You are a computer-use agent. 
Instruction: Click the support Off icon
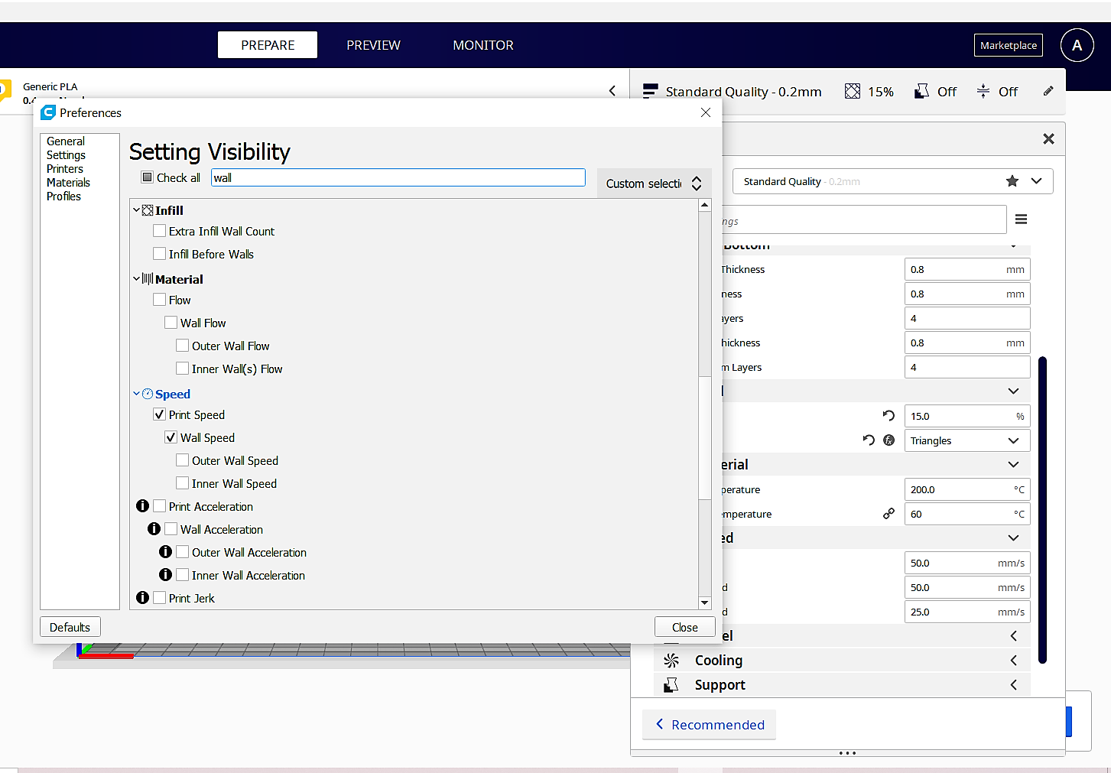click(921, 92)
